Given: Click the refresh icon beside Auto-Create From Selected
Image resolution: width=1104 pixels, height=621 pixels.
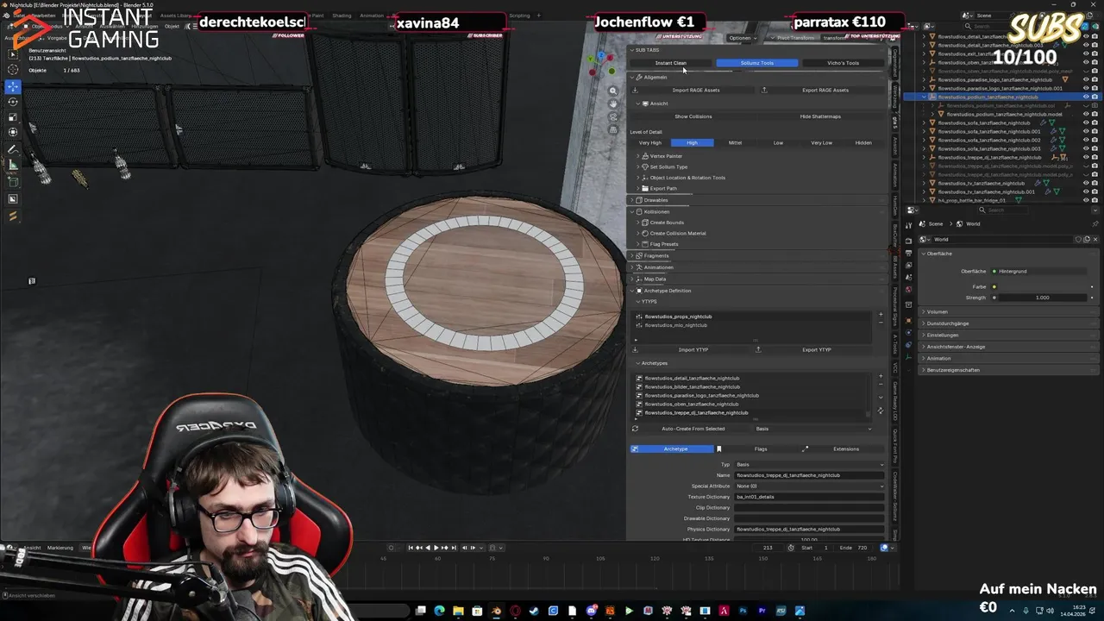Looking at the screenshot, I should (635, 429).
